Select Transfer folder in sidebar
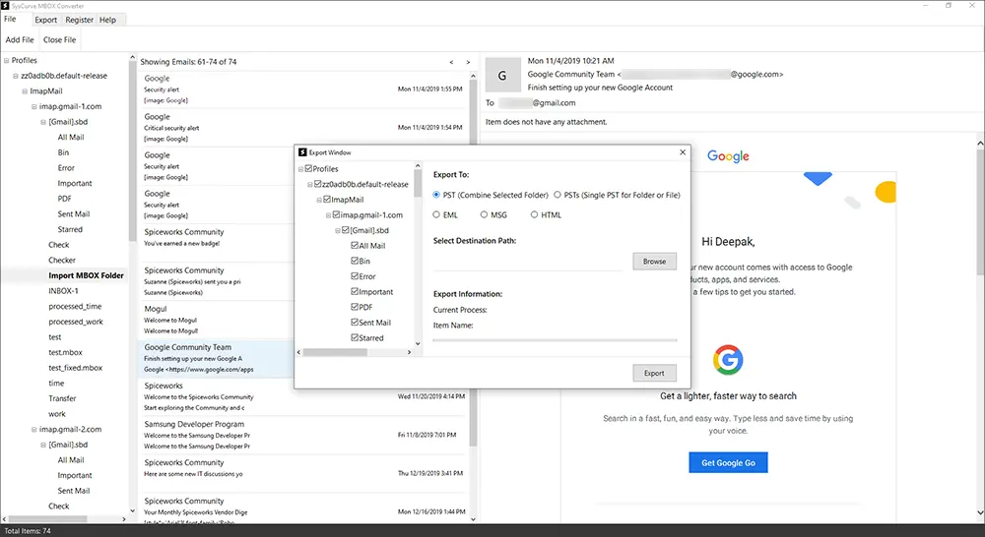This screenshot has width=985, height=537. [62, 398]
